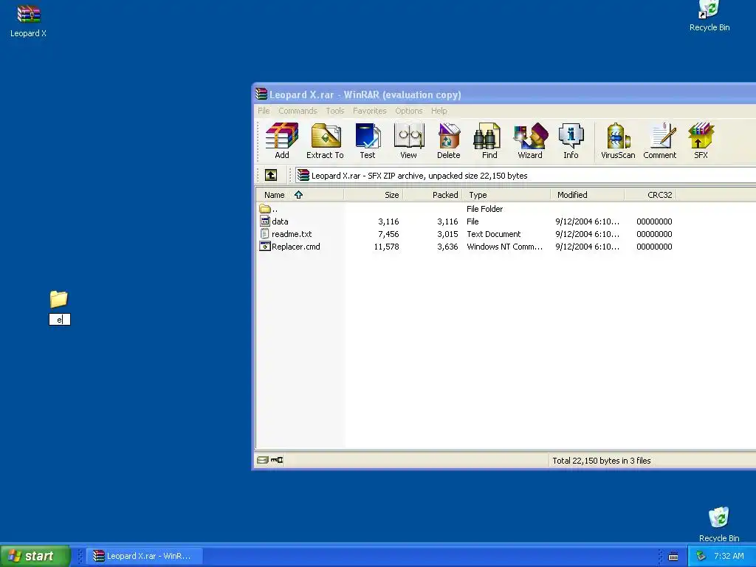
Task: Sort by the Name column header
Action: pyautogui.click(x=300, y=195)
